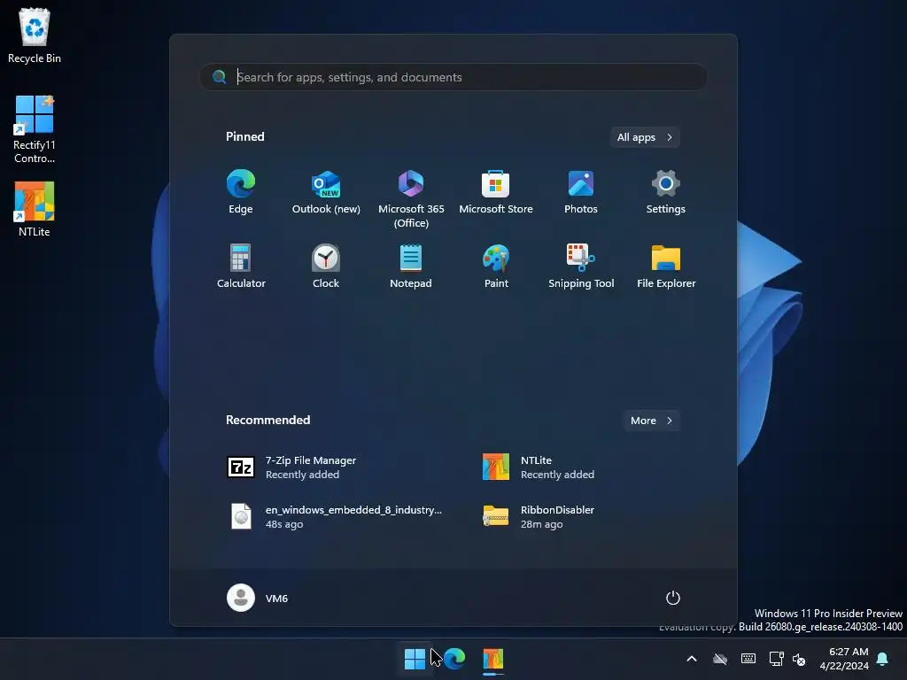This screenshot has width=907, height=680.
Task: Open the touch keyboard tray icon
Action: coord(748,659)
